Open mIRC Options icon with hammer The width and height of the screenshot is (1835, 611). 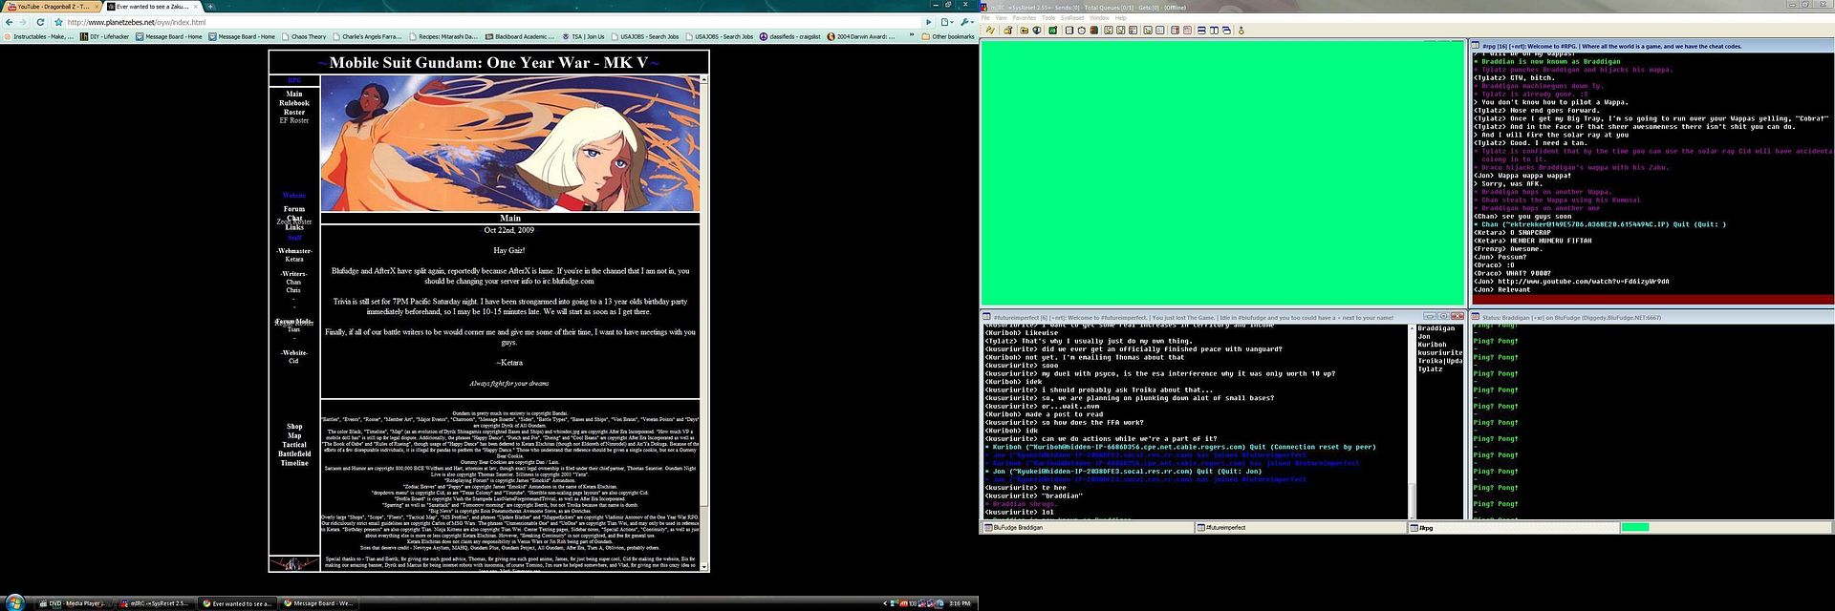click(1007, 30)
